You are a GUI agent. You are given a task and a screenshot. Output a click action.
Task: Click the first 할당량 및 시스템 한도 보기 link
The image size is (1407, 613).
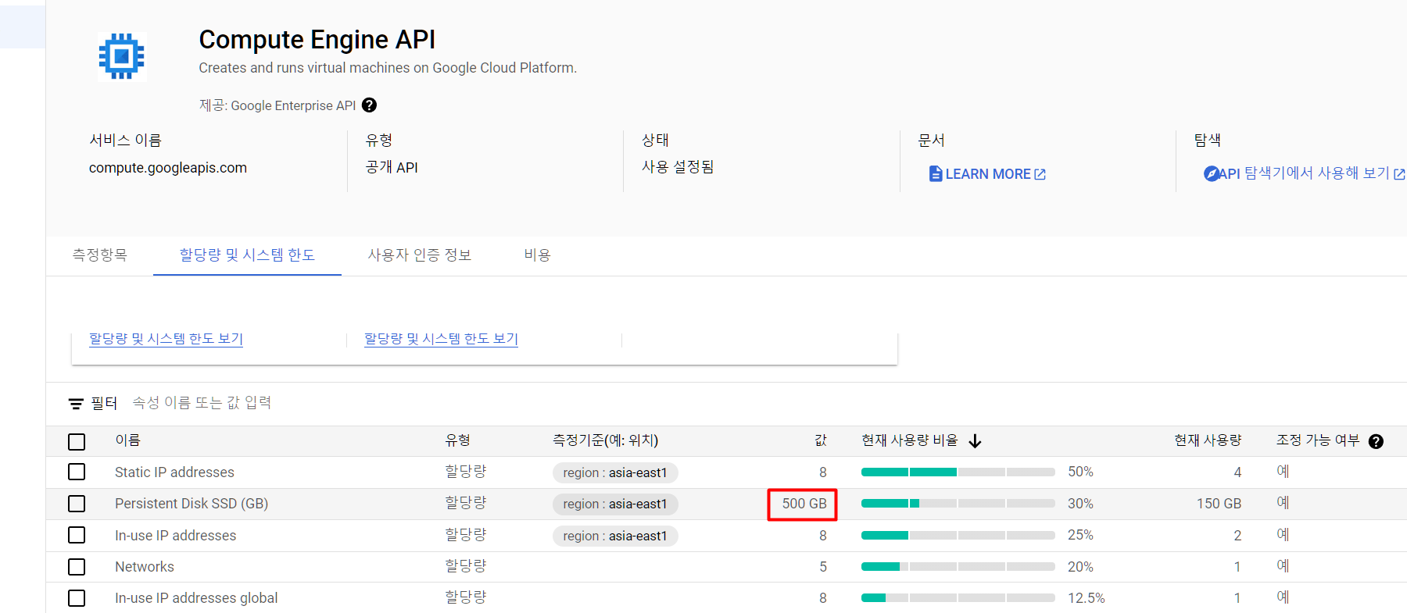[x=166, y=339]
